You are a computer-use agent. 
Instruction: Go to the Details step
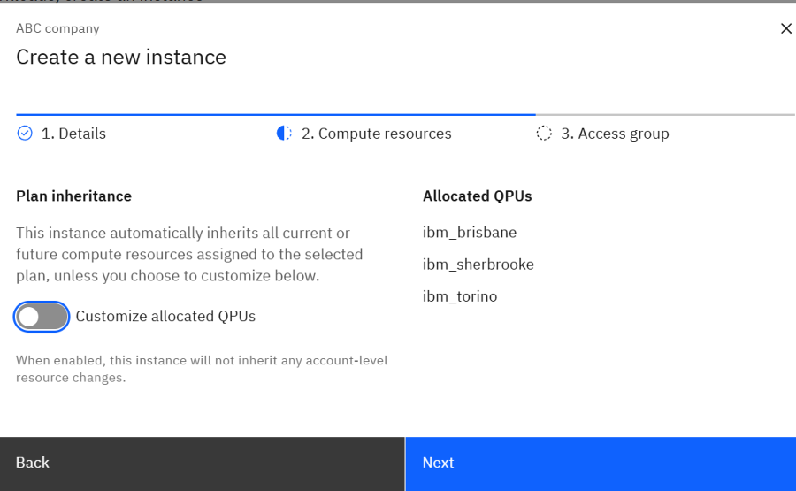coord(73,134)
